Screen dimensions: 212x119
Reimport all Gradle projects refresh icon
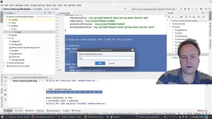pos(169,17)
